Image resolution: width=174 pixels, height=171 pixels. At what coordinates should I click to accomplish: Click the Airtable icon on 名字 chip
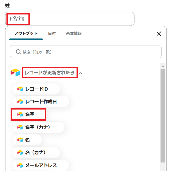pyautogui.click(x=20, y=114)
